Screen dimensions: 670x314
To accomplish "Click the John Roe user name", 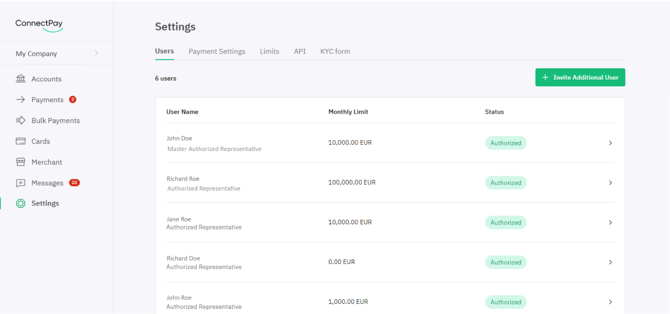I will (179, 298).
